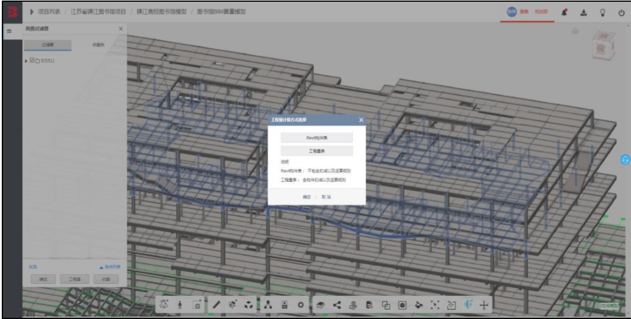Click the layers stack icon
Image resolution: width=631 pixels, height=319 pixels.
pos(320,305)
